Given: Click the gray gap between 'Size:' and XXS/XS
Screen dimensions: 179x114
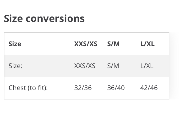Looking at the screenshot, I should point(47,66).
